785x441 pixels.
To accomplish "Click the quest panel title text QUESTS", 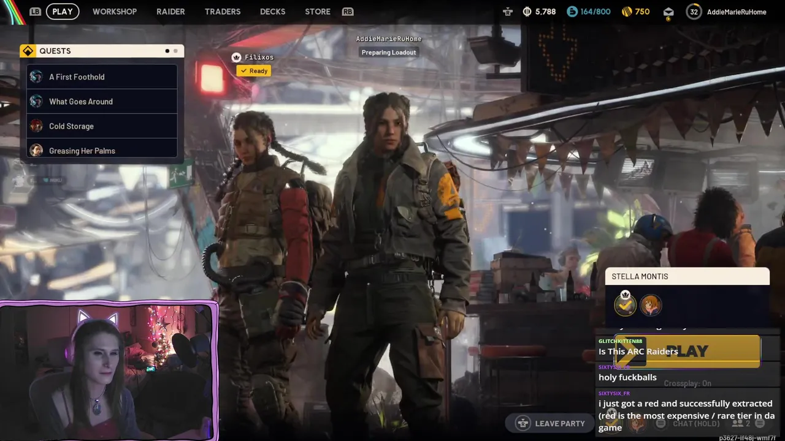I will [x=55, y=51].
